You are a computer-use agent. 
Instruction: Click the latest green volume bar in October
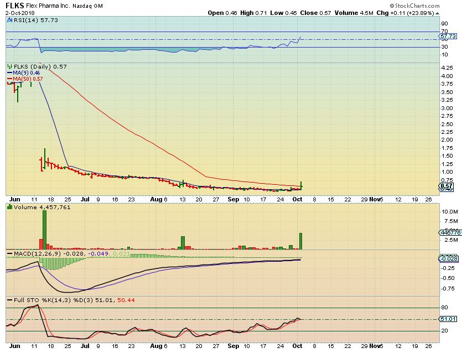[301, 241]
